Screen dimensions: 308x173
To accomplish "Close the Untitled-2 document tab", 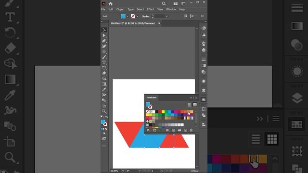I will pyautogui.click(x=159, y=24).
